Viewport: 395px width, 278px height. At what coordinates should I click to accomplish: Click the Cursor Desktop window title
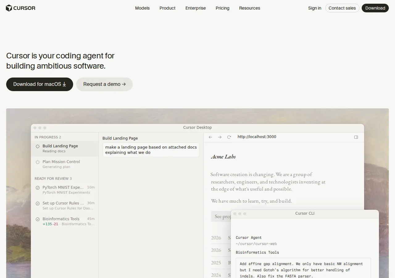coord(197,128)
